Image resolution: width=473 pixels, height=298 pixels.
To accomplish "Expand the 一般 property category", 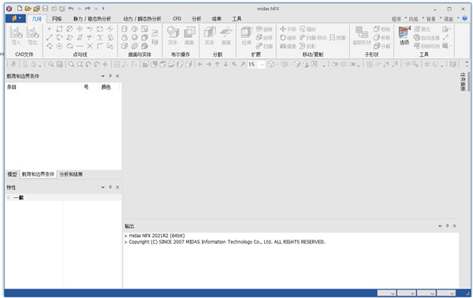I will (9, 198).
